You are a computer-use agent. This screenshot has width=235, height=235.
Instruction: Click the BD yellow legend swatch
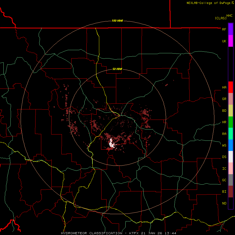tap(231, 111)
